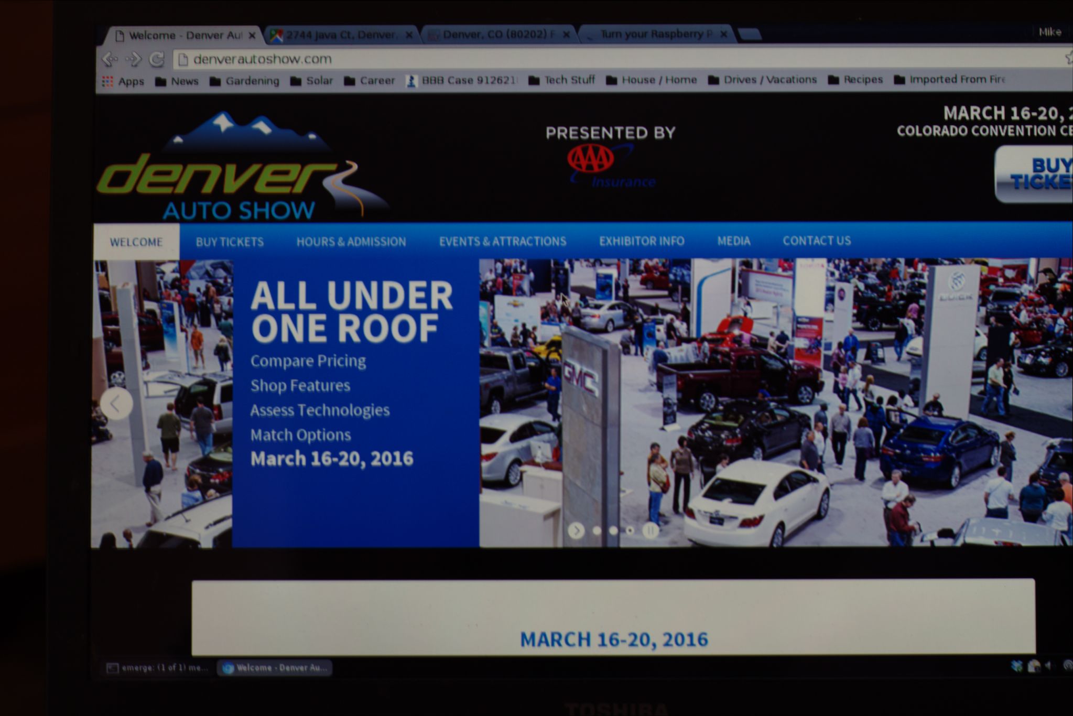Click the March 16-20, 2016 heading below slideshow
Image resolution: width=1073 pixels, height=716 pixels.
click(x=614, y=639)
